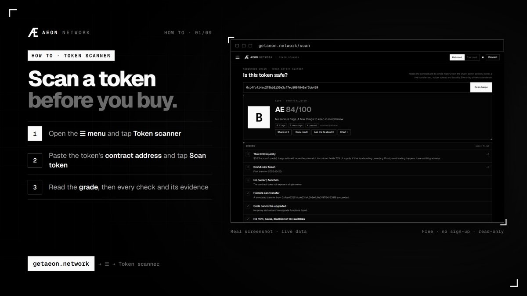527x296 pixels.
Task: Change the worst first sort order
Action: pos(482,146)
